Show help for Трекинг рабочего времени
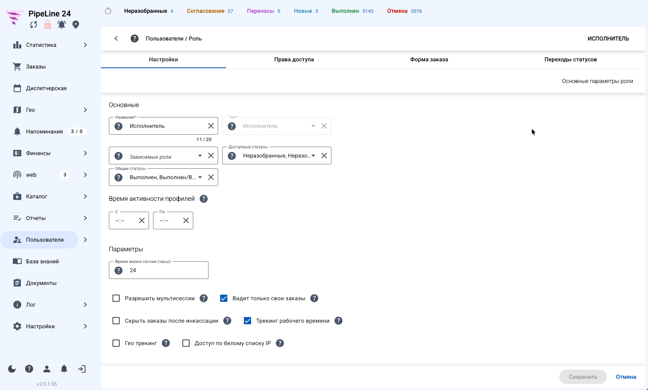The image size is (648, 390). [339, 321]
